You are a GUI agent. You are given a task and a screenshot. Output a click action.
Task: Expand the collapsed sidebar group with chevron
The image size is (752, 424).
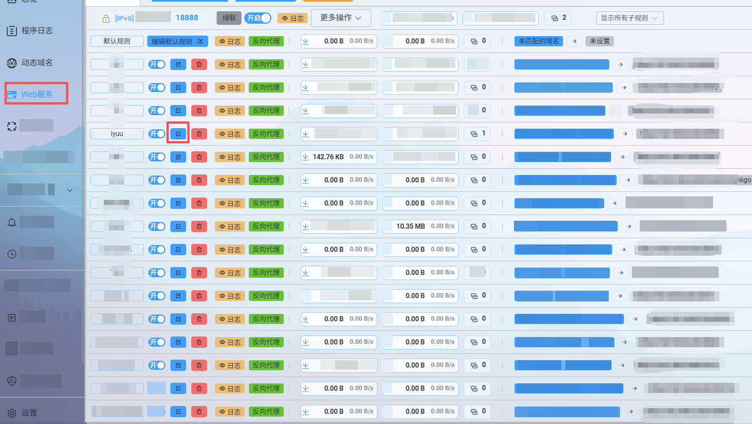pos(70,190)
